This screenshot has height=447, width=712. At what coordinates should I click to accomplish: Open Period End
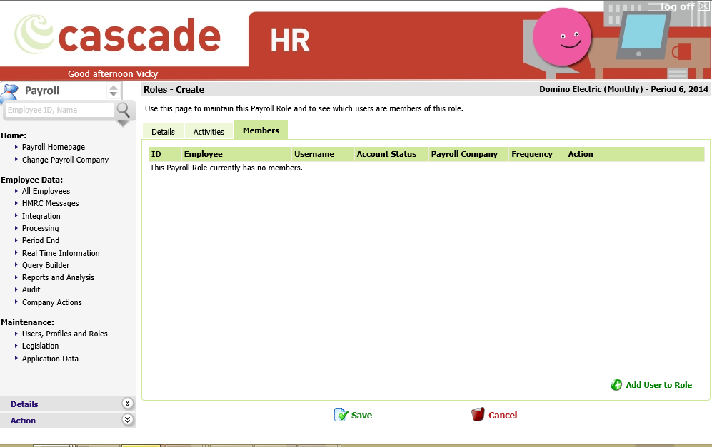coord(41,240)
